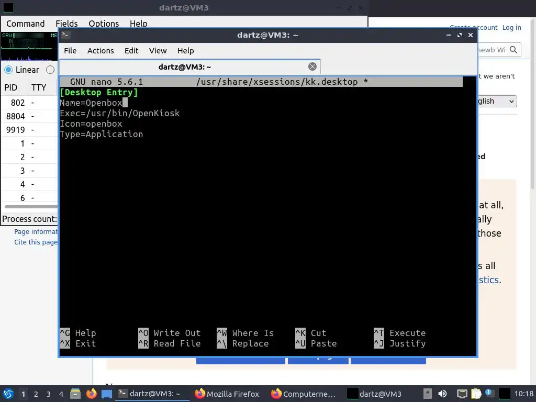Image resolution: width=536 pixels, height=402 pixels.
Task: Open the terminal File menu
Action: click(70, 51)
